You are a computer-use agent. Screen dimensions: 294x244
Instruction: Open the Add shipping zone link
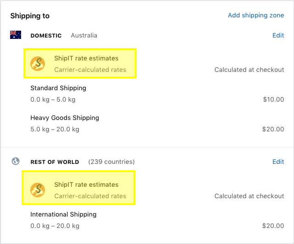256,15
